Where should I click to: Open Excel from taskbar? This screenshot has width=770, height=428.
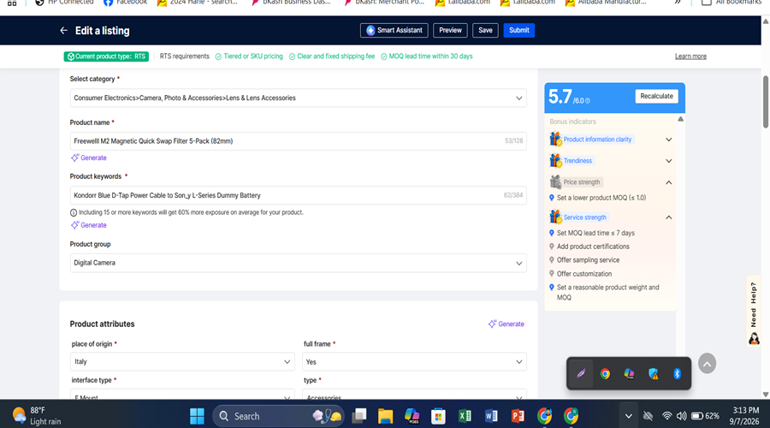click(465, 416)
